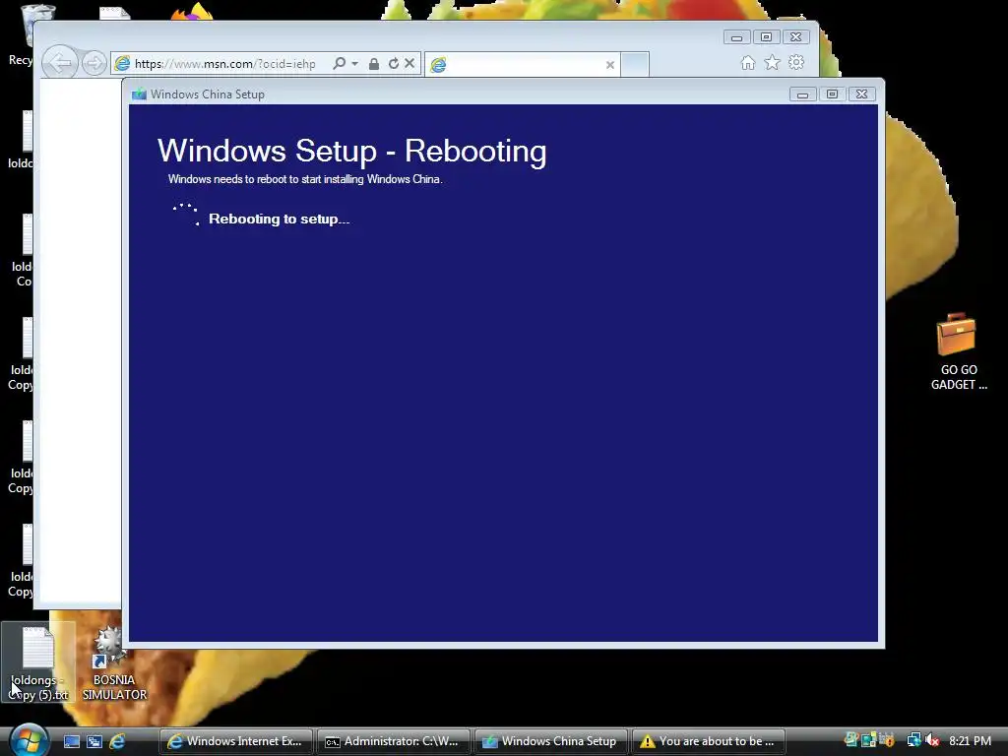Switch to Windows China Setup taskbar button
This screenshot has height=756, width=1008.
(x=551, y=741)
